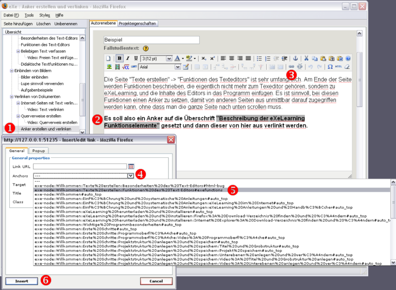
Task: Open the highlight color picker arrow
Action: click(x=195, y=59)
